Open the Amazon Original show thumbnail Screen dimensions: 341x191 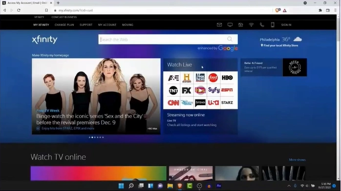click(191, 173)
